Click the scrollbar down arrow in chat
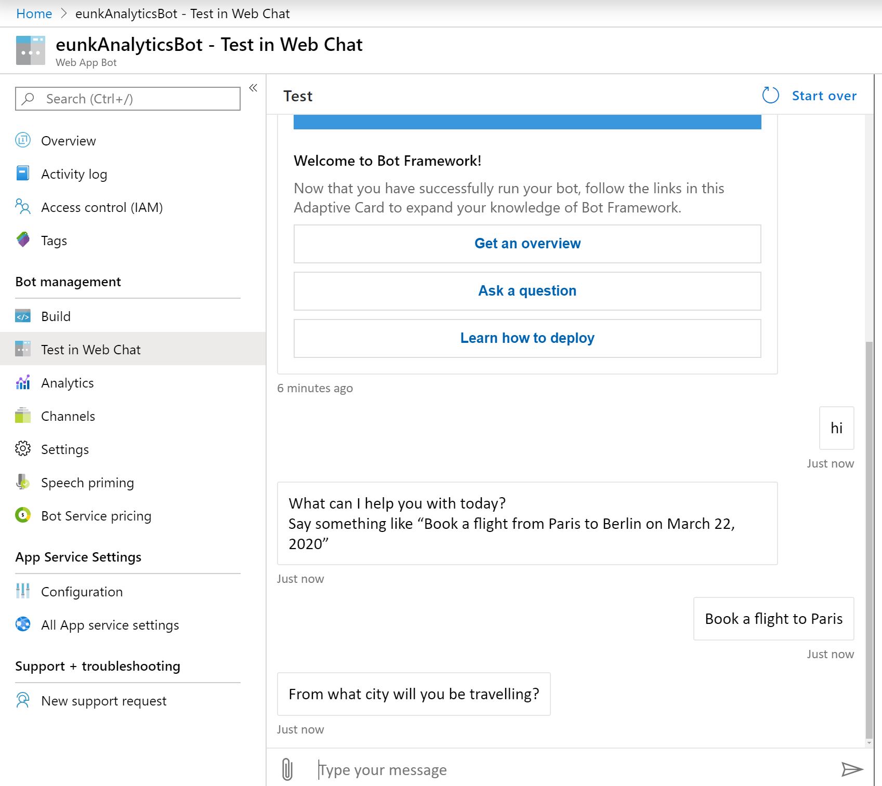Viewport: 882px width, 786px height. (x=869, y=743)
